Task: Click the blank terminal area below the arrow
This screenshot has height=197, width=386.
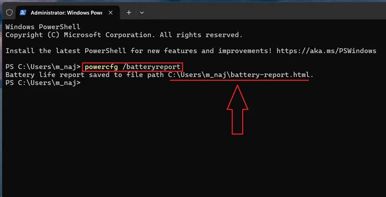Action: coord(237,165)
